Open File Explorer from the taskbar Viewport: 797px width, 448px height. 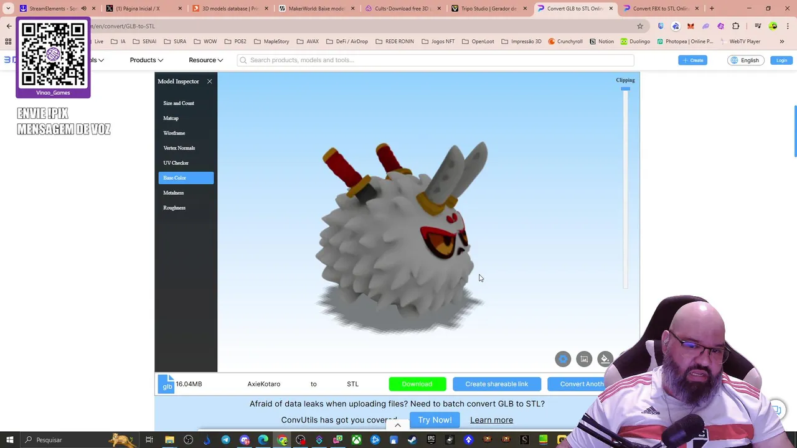tap(169, 440)
